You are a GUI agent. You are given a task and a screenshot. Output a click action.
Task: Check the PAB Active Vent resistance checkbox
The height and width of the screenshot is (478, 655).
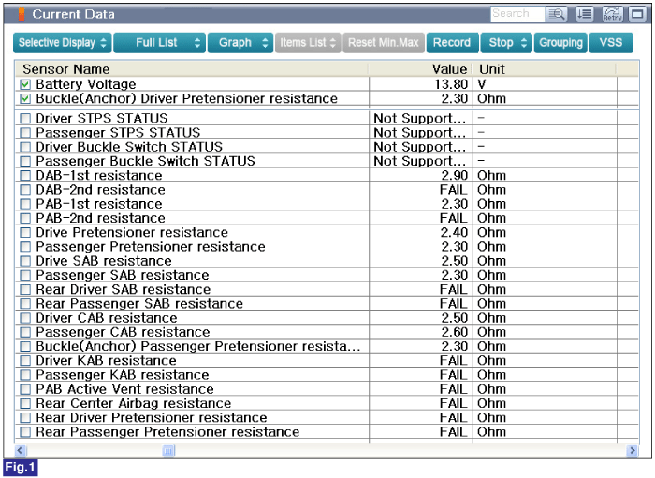coord(25,389)
